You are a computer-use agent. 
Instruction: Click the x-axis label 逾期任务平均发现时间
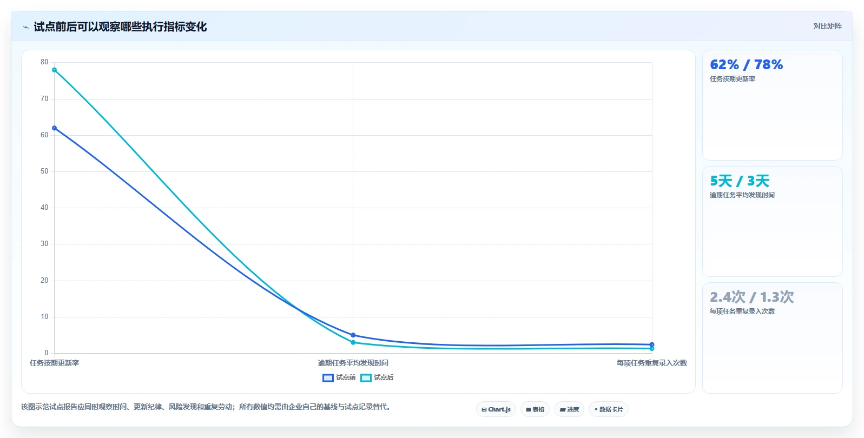353,363
